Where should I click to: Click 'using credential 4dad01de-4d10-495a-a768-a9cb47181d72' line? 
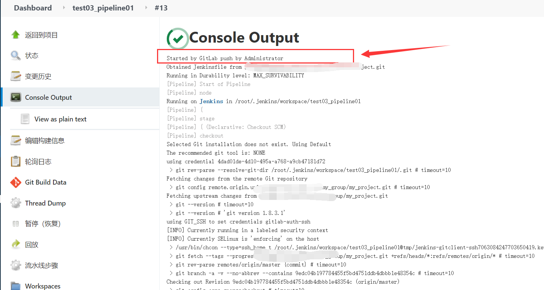[x=246, y=161]
